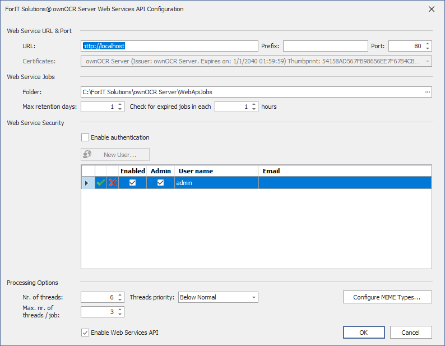The image size is (445, 346).
Task: Toggle Enabled checkbox for admin user
Action: (132, 183)
